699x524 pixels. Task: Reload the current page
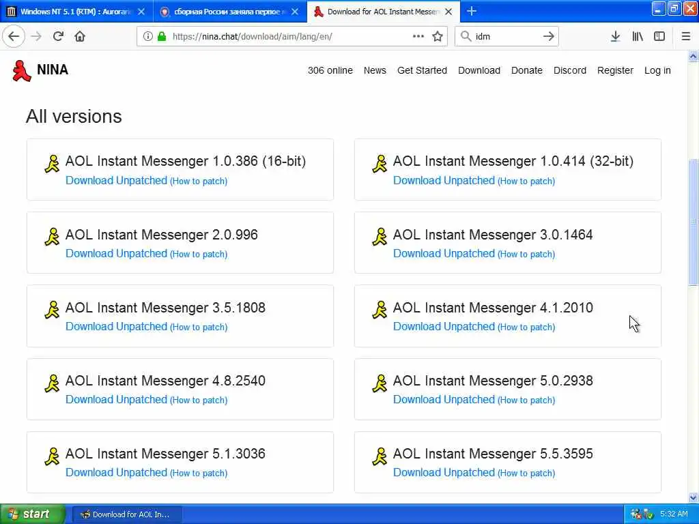point(58,36)
